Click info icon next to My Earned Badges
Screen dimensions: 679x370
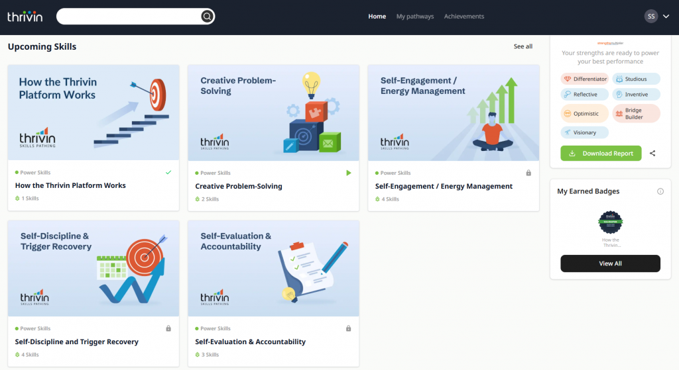point(660,191)
